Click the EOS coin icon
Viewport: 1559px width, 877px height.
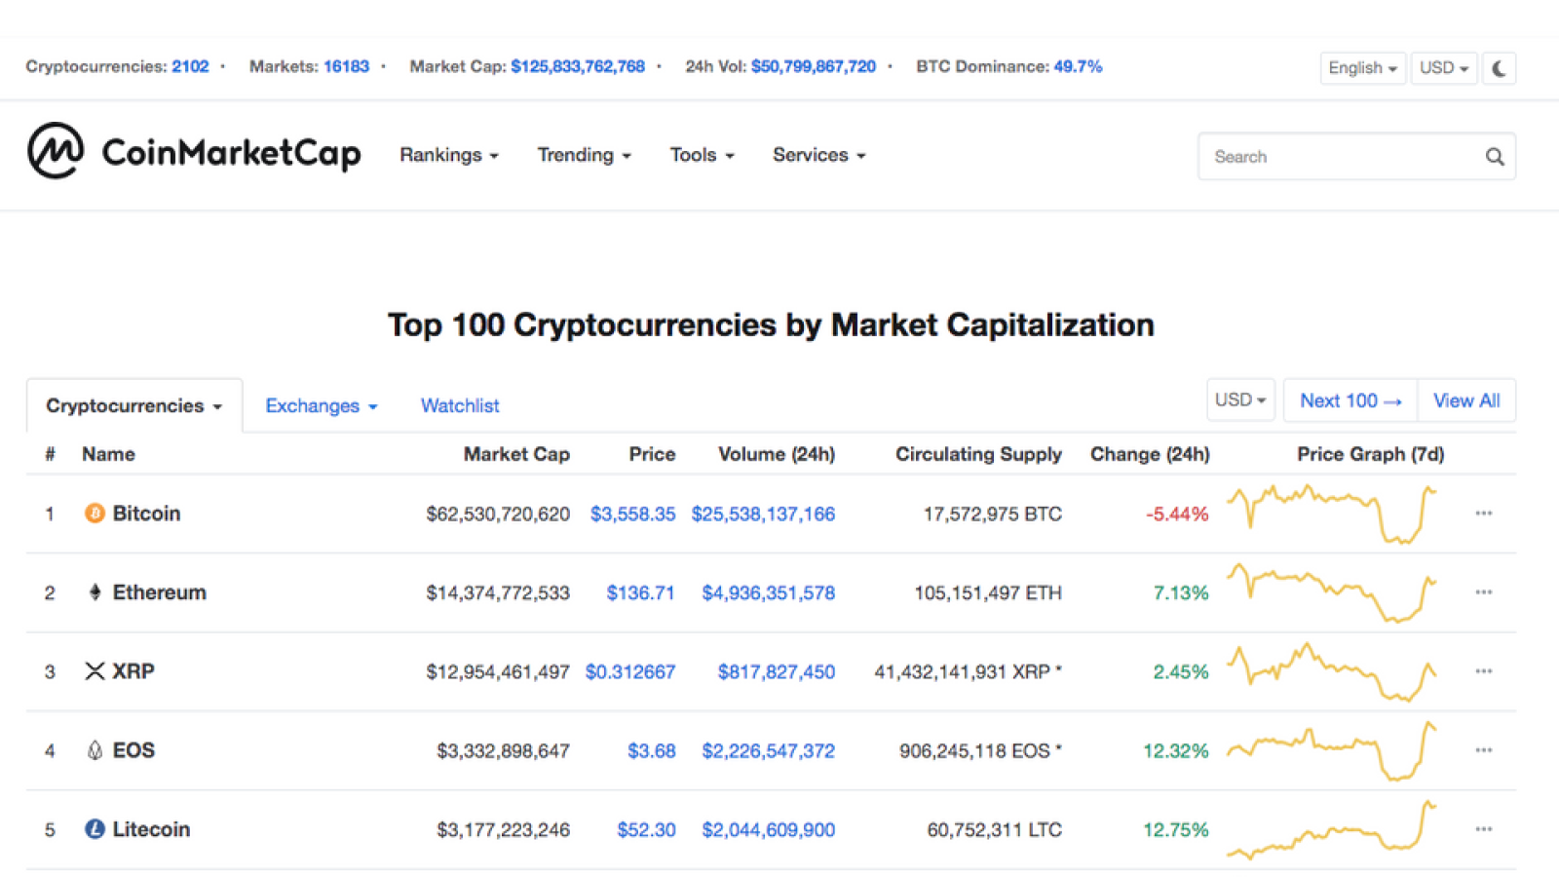coord(95,750)
